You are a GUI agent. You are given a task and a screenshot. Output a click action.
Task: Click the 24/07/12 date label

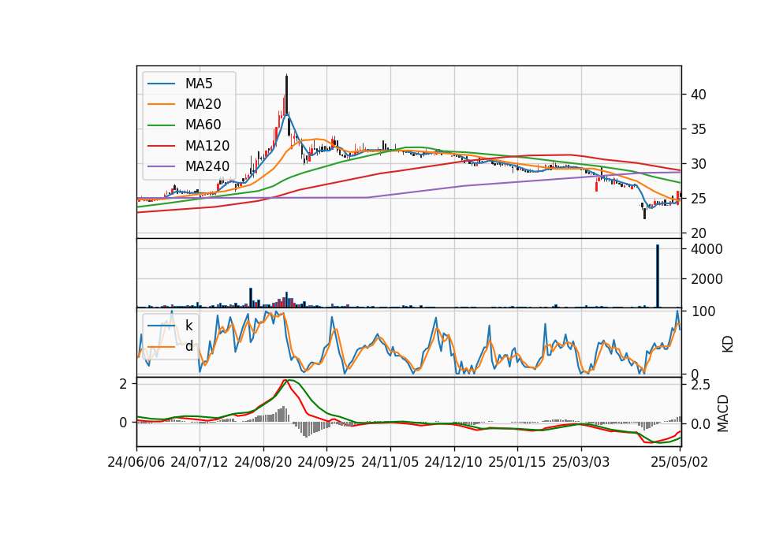pos(200,462)
